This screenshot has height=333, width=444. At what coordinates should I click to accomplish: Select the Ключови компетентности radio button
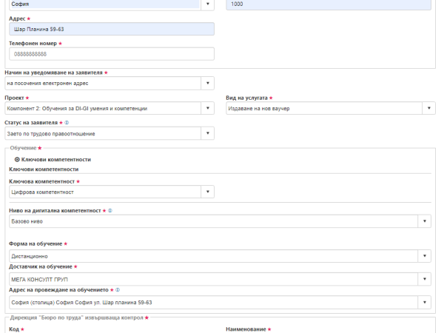[x=17, y=160]
